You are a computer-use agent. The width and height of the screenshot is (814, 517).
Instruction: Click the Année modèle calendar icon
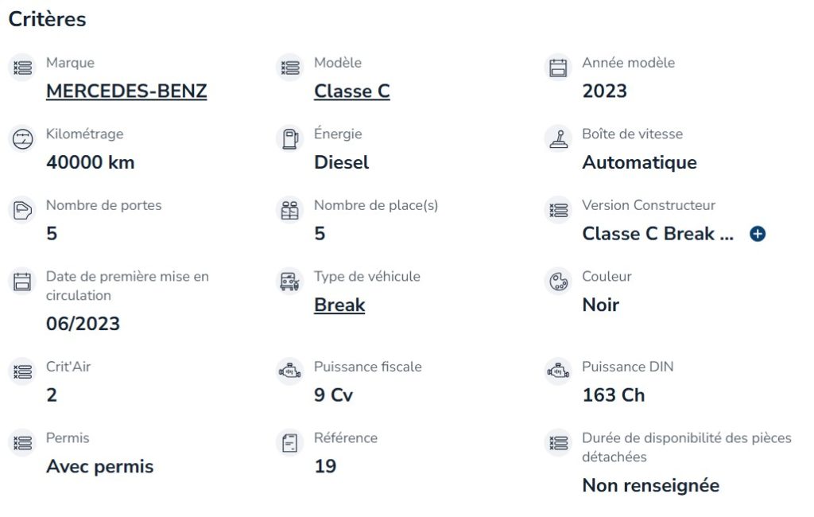pyautogui.click(x=558, y=68)
